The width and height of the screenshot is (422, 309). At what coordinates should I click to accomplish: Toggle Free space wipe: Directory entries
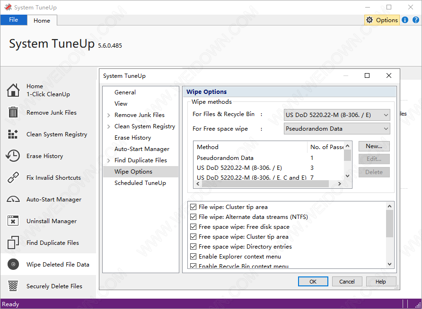(193, 246)
